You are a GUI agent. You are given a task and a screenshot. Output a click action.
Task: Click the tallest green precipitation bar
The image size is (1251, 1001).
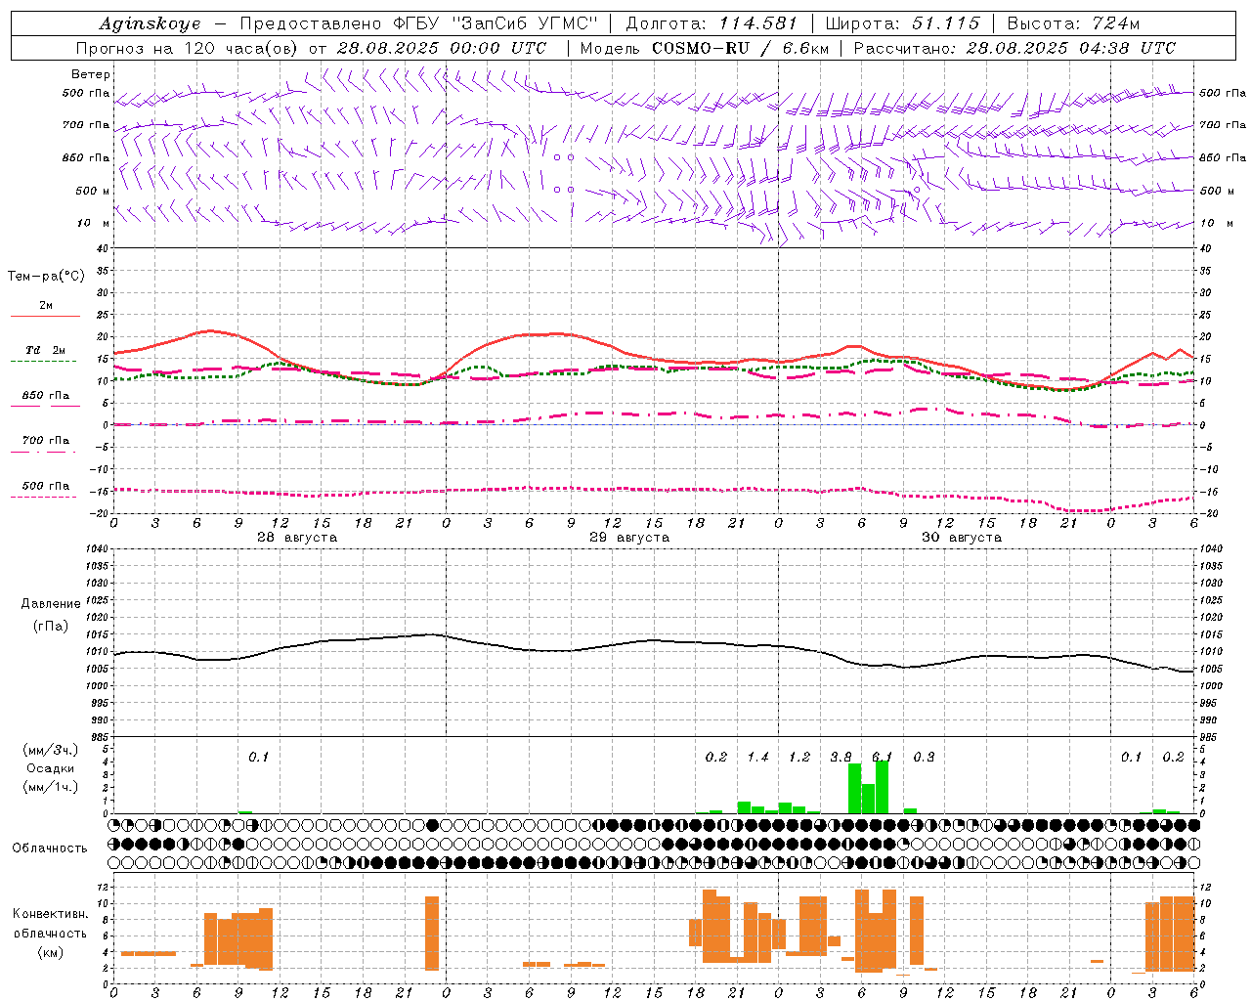[x=883, y=786]
